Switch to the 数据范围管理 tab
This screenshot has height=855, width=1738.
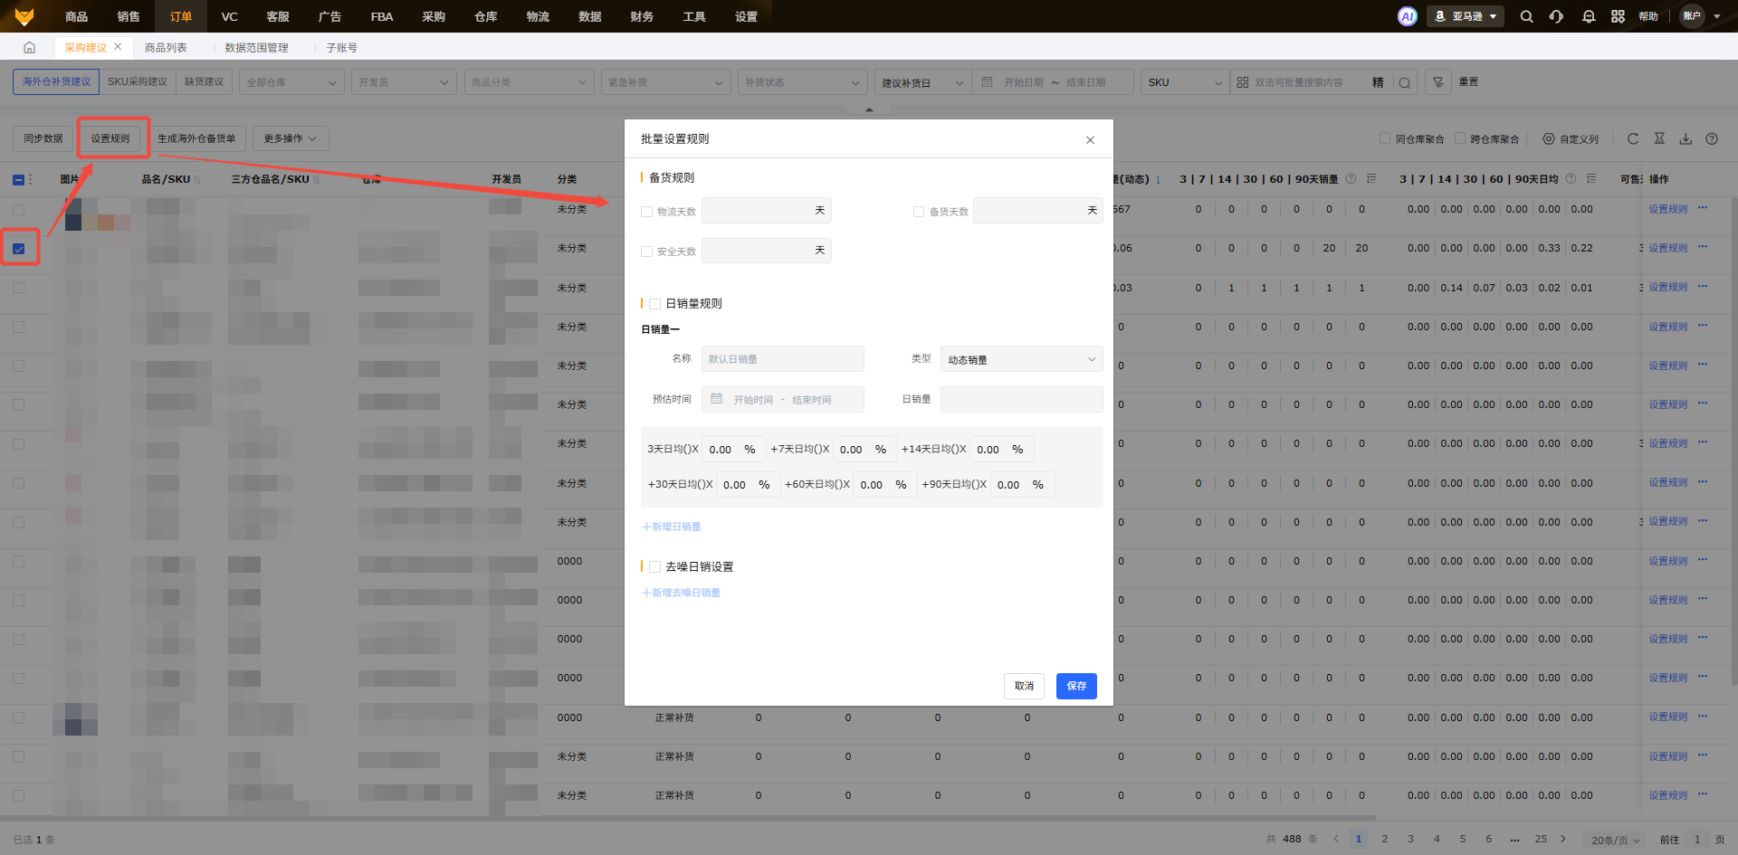256,47
